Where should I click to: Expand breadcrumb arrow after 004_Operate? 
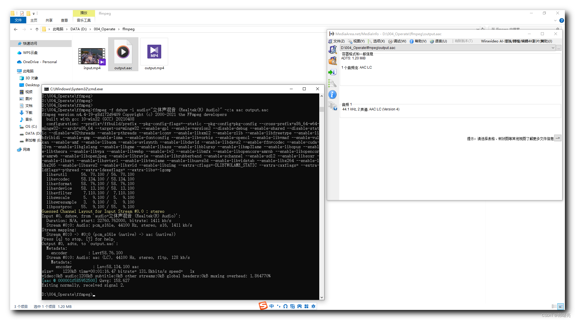pyautogui.click(x=119, y=29)
